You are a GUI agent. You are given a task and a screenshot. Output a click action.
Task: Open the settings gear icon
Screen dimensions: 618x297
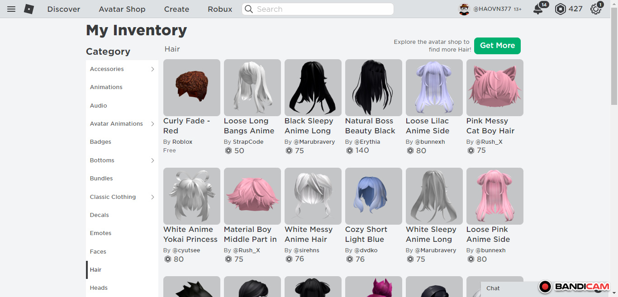tap(596, 9)
